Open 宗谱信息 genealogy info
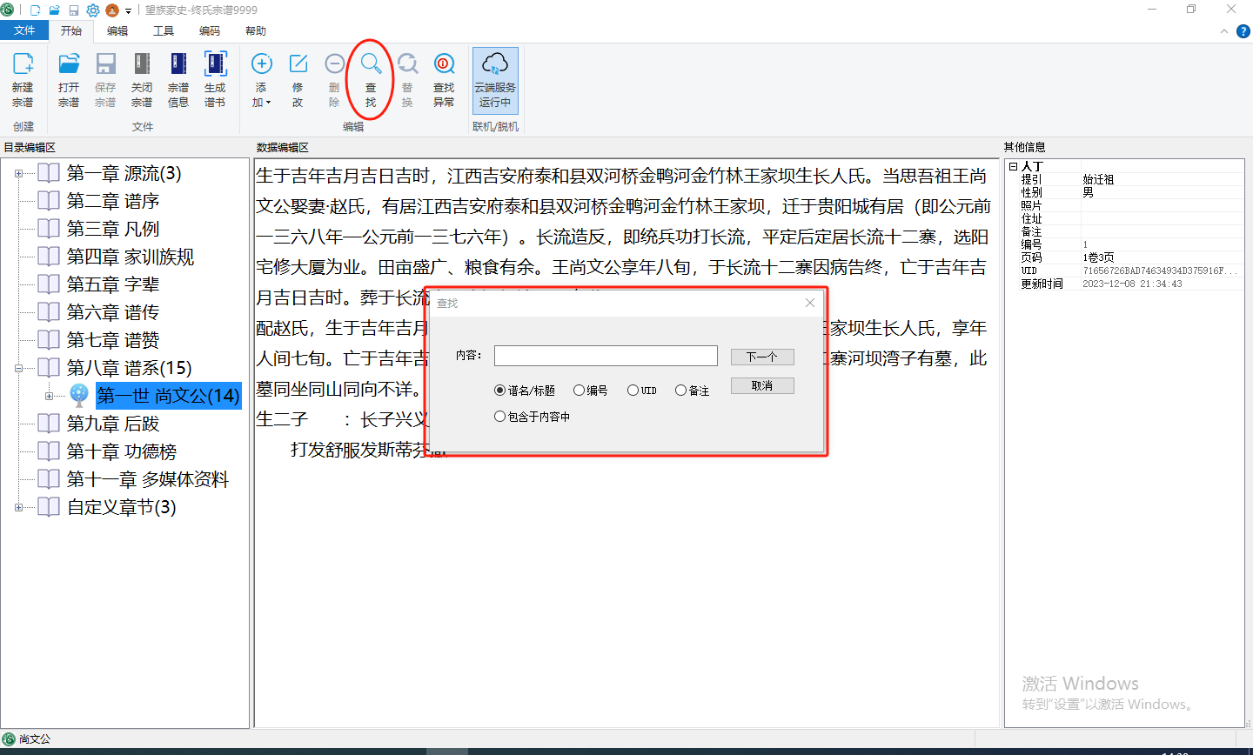This screenshot has width=1253, height=755. 178,78
